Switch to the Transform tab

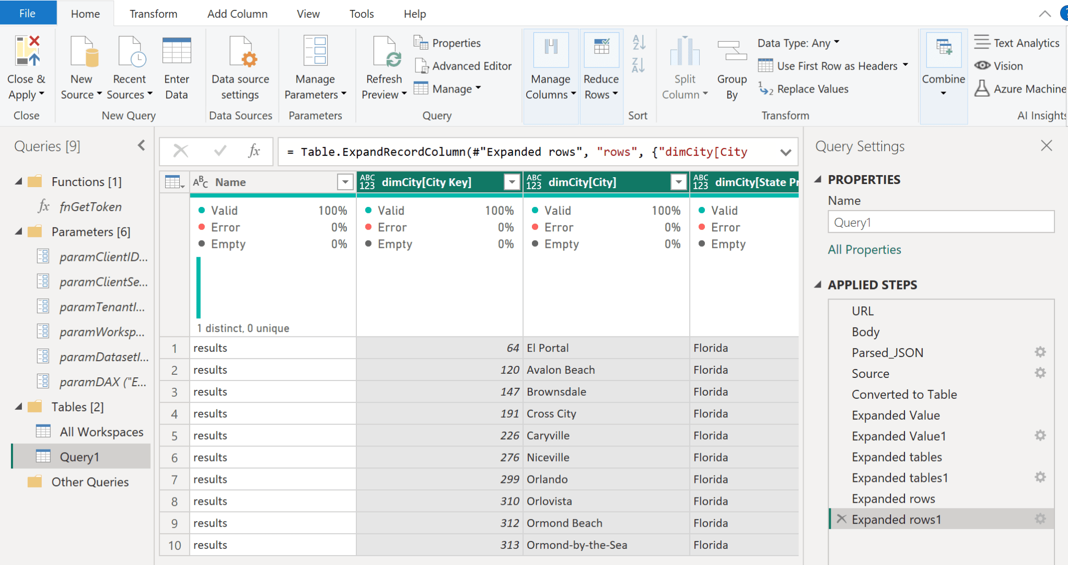[x=153, y=14]
